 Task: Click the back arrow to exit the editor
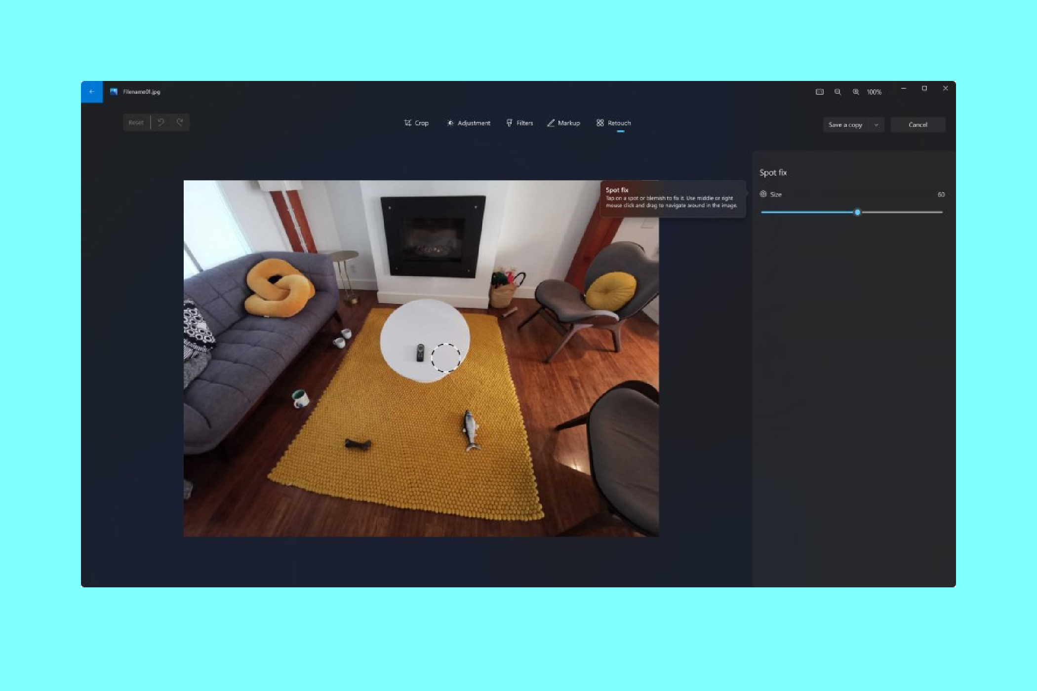pos(91,91)
